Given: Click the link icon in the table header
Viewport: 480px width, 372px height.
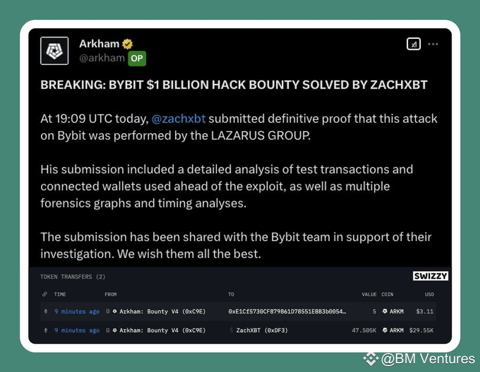Looking at the screenshot, I should coord(45,294).
